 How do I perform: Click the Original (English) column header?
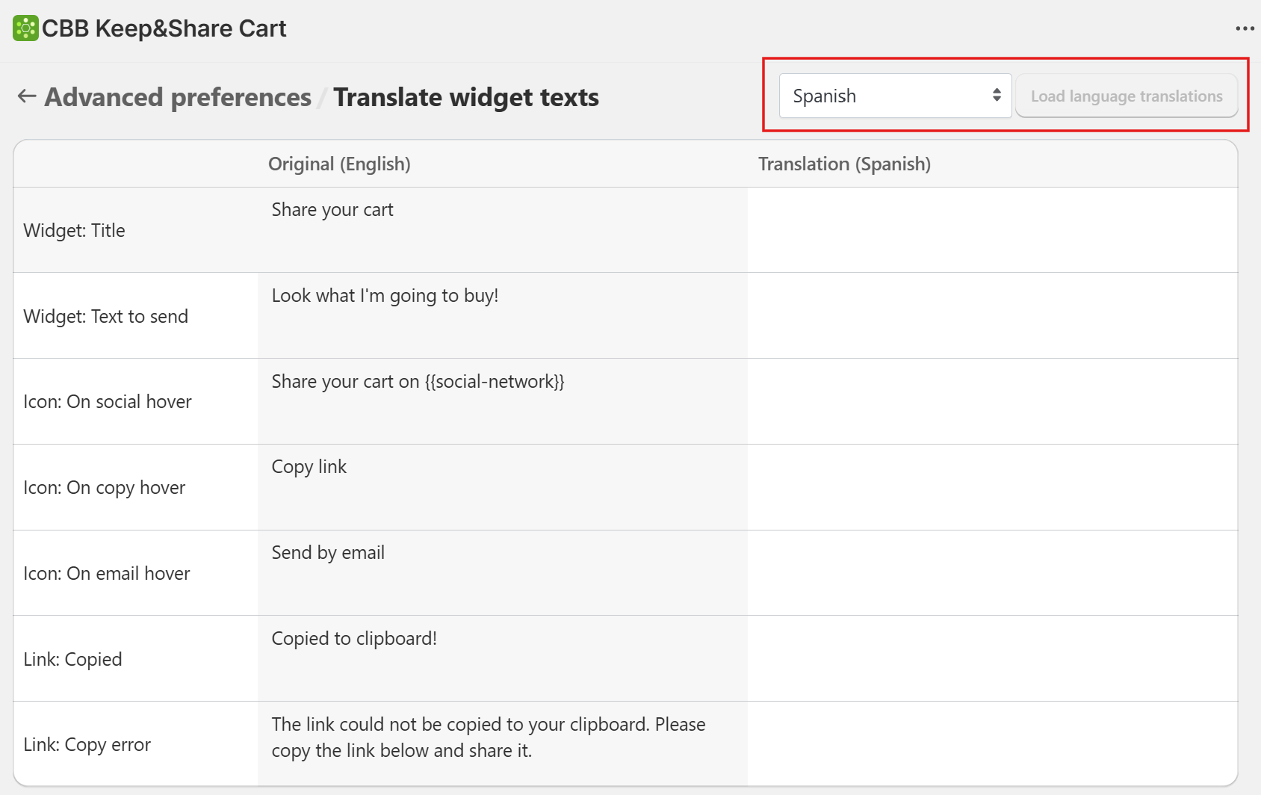coord(339,164)
